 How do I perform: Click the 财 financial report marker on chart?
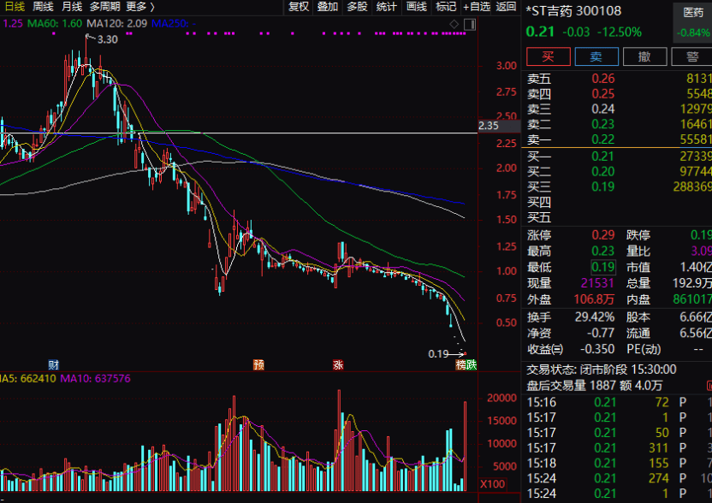click(x=53, y=364)
